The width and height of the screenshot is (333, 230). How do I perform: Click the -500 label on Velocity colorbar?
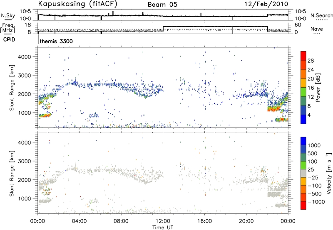[315, 194]
